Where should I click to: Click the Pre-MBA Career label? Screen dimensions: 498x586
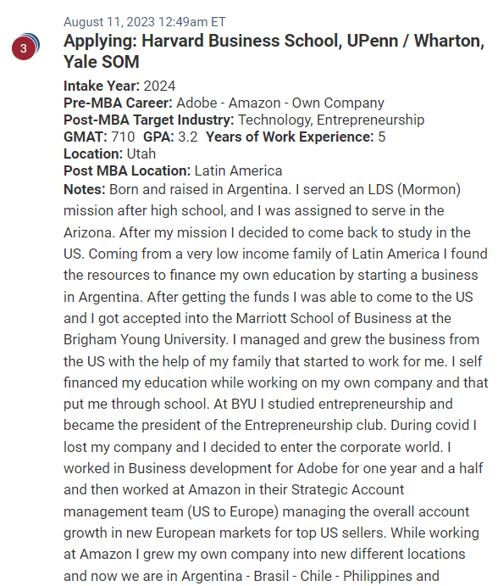(x=118, y=103)
